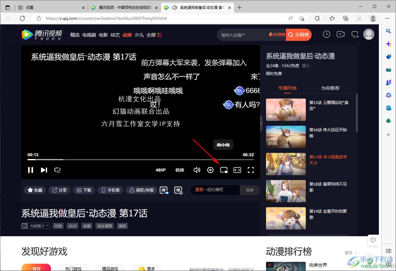The width and height of the screenshot is (396, 271).
Task: Open the 综艺 navigation menu
Action: (x=115, y=35)
